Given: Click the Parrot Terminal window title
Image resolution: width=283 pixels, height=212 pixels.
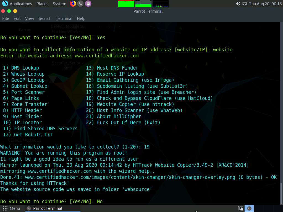Looking at the screenshot, I should (148, 11).
